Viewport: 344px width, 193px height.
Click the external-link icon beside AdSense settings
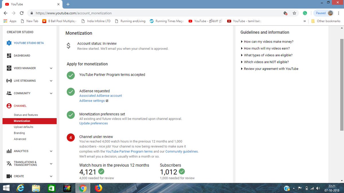pos(107,101)
